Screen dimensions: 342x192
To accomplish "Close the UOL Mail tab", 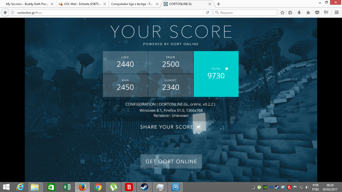I will click(x=105, y=4).
